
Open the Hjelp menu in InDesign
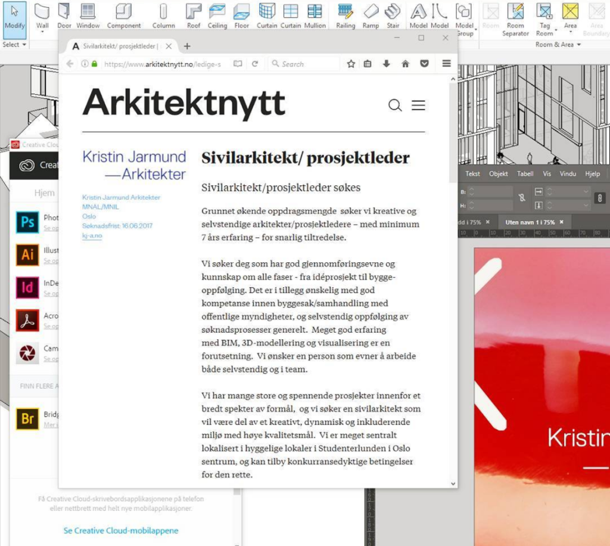pos(593,173)
